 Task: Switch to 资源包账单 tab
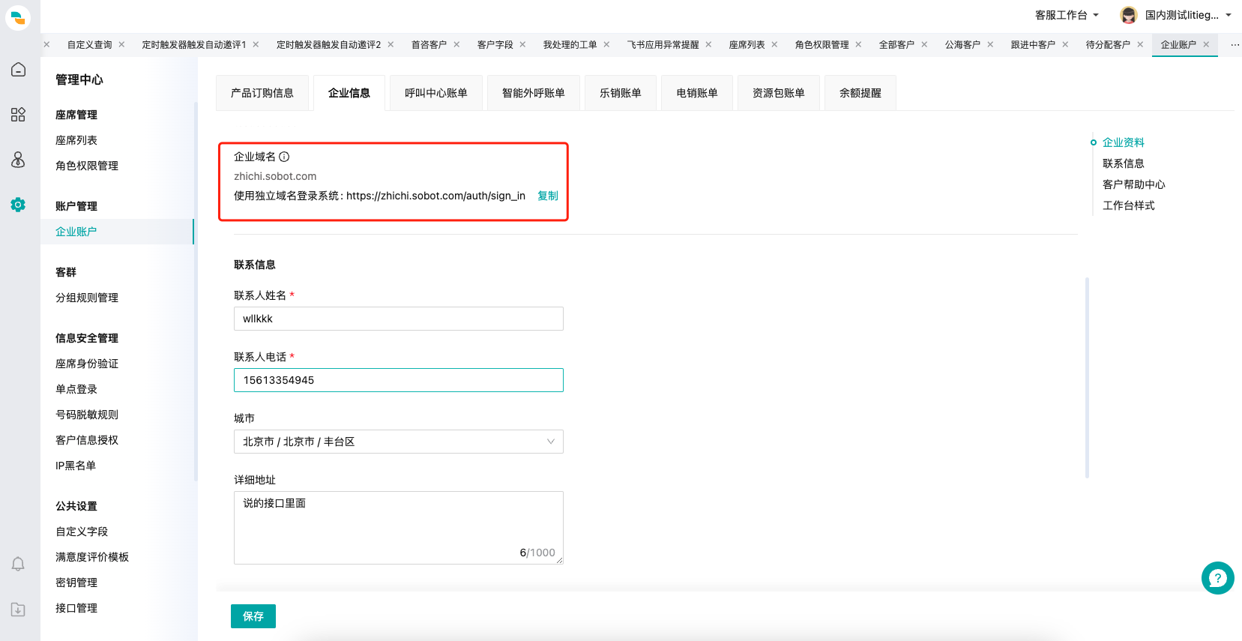coord(779,93)
